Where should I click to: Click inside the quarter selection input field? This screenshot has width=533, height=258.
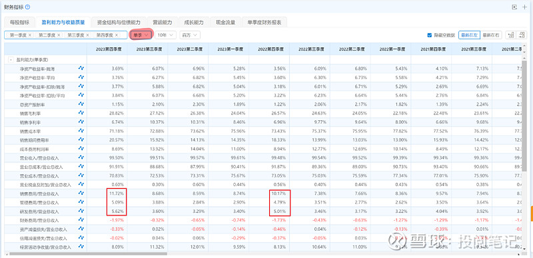(65, 35)
